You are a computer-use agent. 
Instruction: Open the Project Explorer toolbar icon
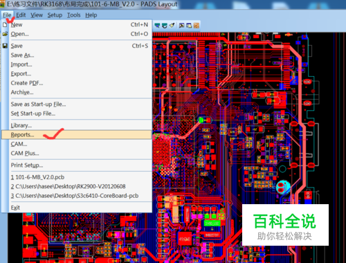click(189, 26)
